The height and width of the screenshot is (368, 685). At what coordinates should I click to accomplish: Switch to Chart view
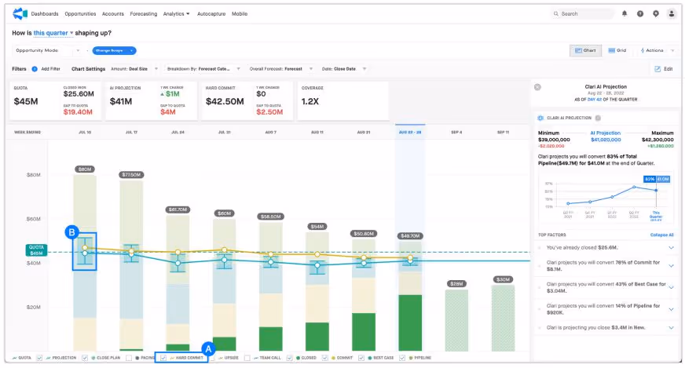tap(585, 51)
